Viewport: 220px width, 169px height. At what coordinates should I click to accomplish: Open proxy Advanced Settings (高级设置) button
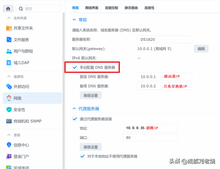(91, 147)
